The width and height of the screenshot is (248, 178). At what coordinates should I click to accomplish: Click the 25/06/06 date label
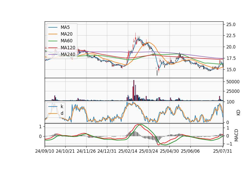tap(190, 151)
